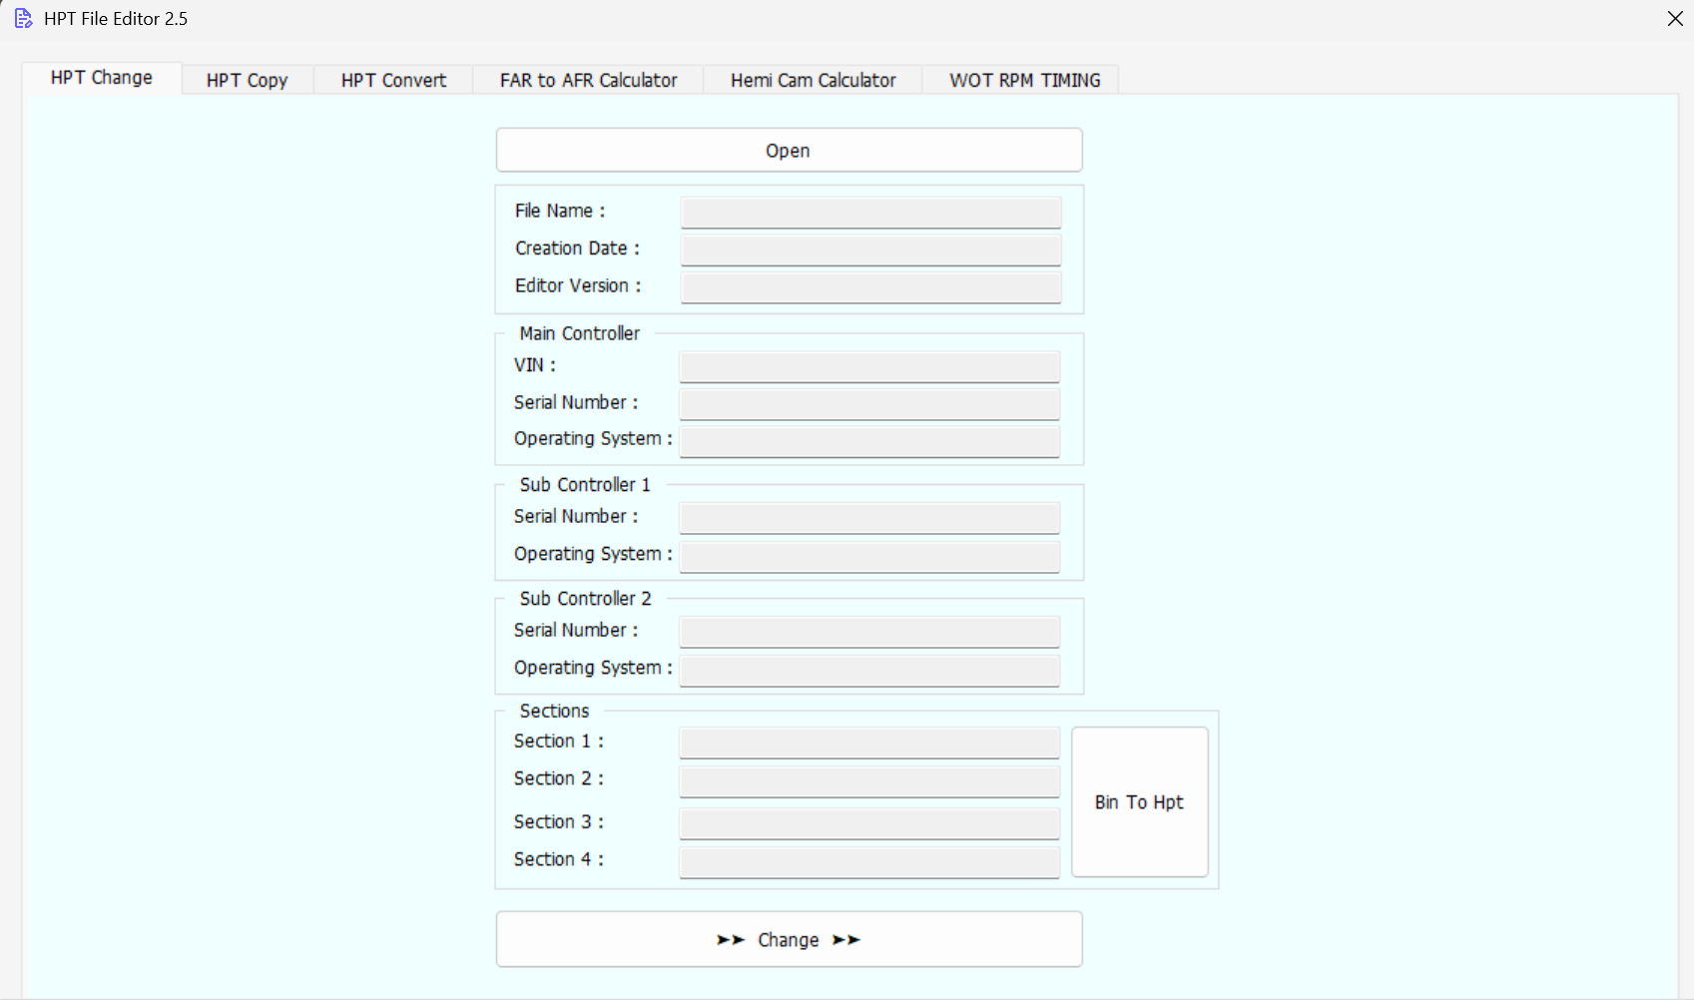Click the Operating System field for Sub Controller 1

(868, 556)
